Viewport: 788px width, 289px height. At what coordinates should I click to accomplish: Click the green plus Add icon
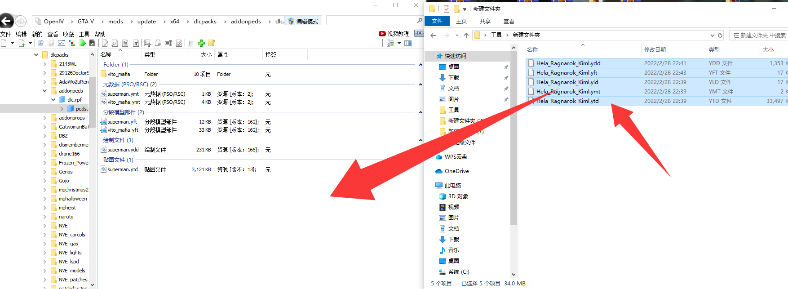(x=201, y=43)
